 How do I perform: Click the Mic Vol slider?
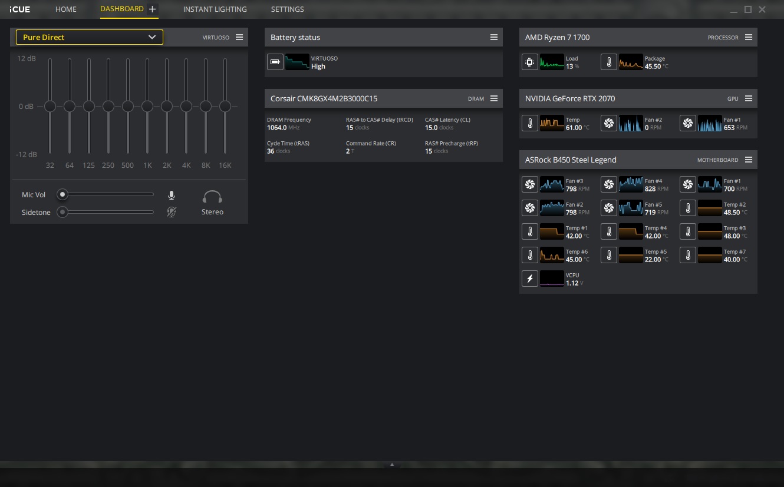pos(106,194)
